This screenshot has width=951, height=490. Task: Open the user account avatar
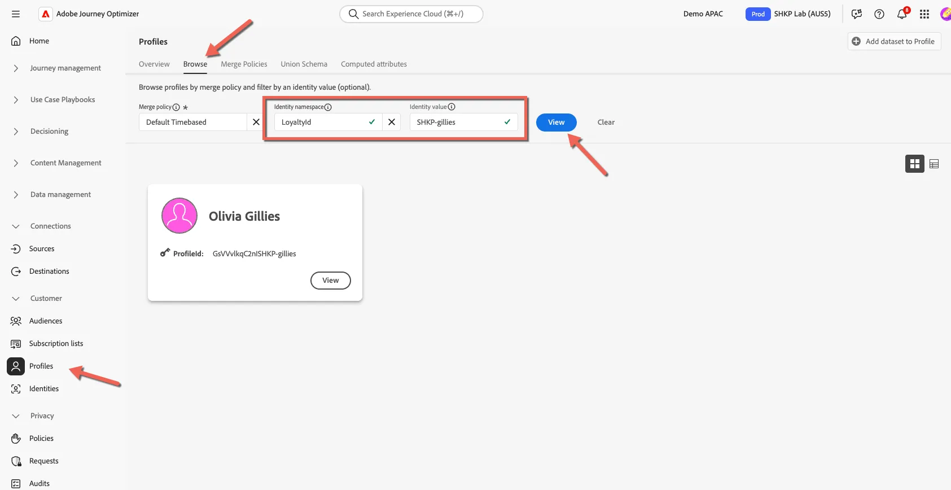coord(945,14)
